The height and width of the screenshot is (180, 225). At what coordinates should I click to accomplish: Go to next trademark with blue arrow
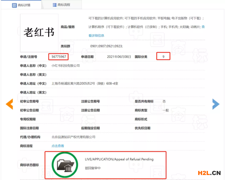pos(216,104)
